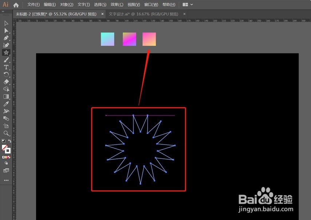Select the Eraser tool
Screen dimensions: 311x220
6,82
